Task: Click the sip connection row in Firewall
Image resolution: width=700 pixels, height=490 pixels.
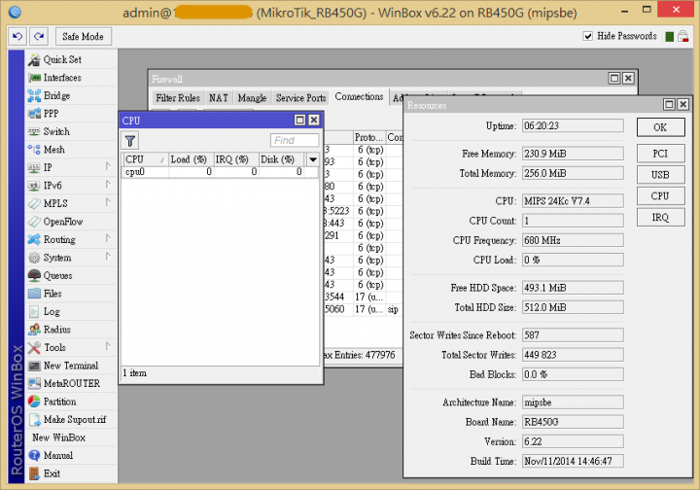Action: pyautogui.click(x=363, y=309)
